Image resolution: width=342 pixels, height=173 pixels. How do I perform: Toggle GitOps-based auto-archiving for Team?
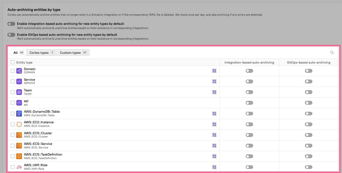tap(309, 92)
